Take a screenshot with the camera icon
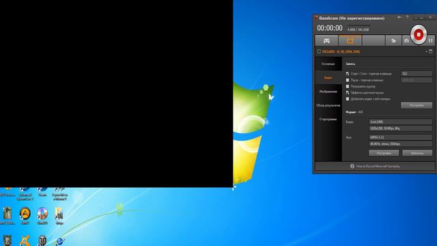This screenshot has height=246, width=437. coord(406,41)
